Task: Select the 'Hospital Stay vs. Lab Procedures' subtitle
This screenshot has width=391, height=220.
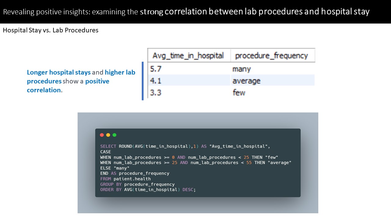Action: pyautogui.click(x=51, y=30)
